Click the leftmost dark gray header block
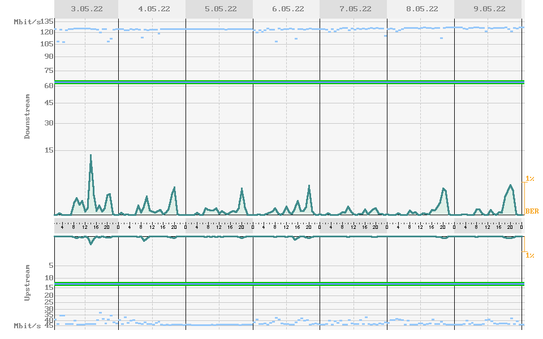Screen dimensions: 543x339 tap(86, 9)
